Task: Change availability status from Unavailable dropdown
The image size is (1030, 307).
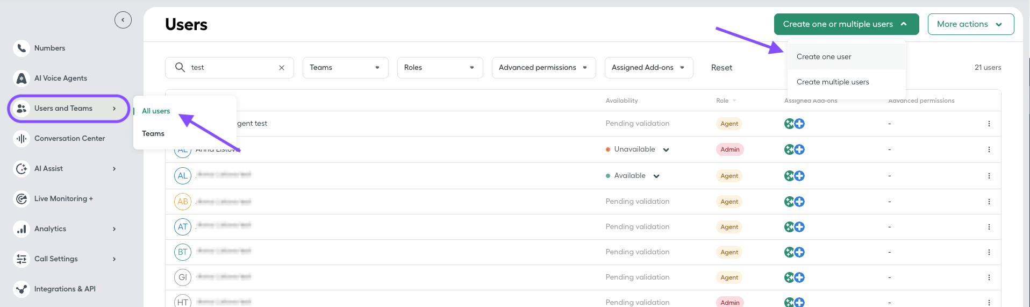Action: tap(666, 150)
